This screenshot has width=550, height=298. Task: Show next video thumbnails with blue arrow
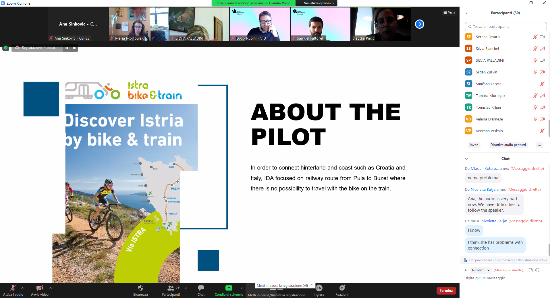tap(419, 24)
